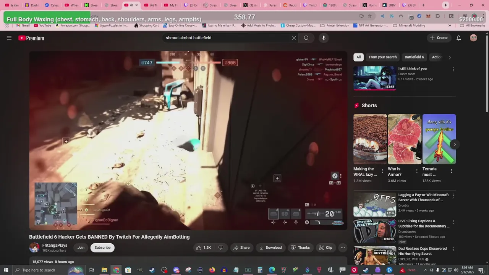The width and height of the screenshot is (489, 275).
Task: Open Firefox from the taskbar
Action: [212, 270]
